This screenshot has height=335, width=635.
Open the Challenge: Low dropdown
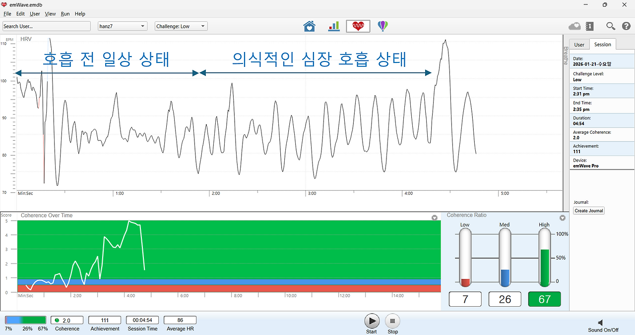(181, 26)
